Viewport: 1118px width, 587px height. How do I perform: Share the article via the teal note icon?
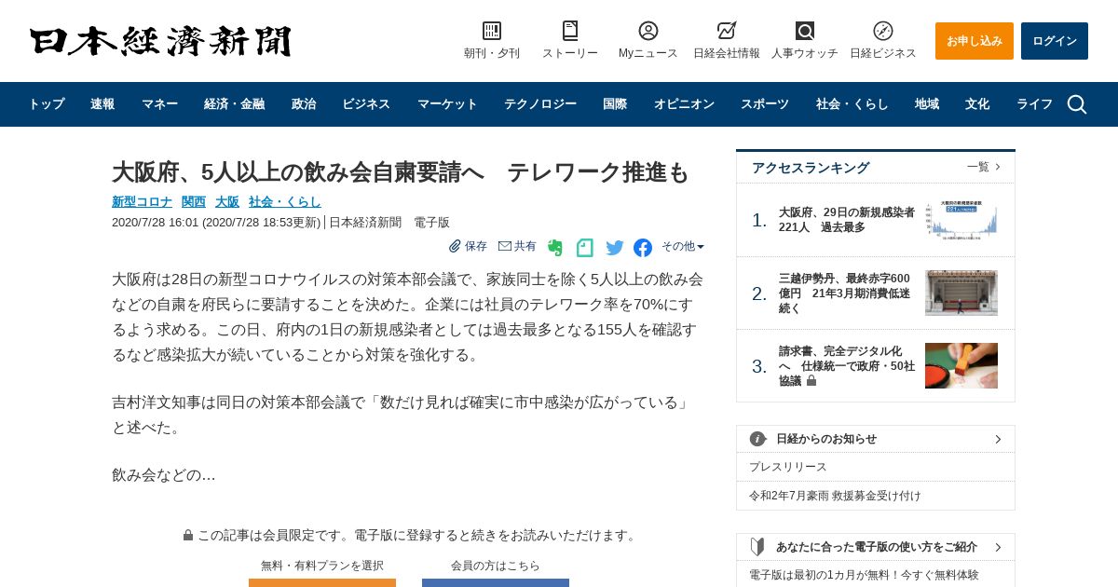(x=585, y=247)
